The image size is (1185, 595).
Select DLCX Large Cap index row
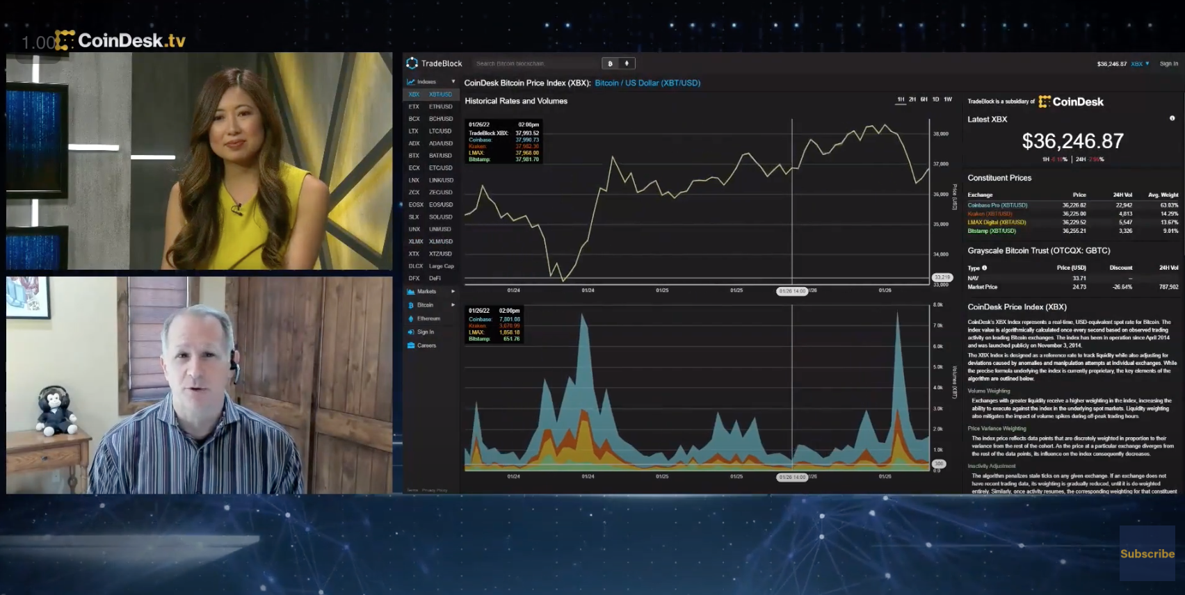(431, 266)
